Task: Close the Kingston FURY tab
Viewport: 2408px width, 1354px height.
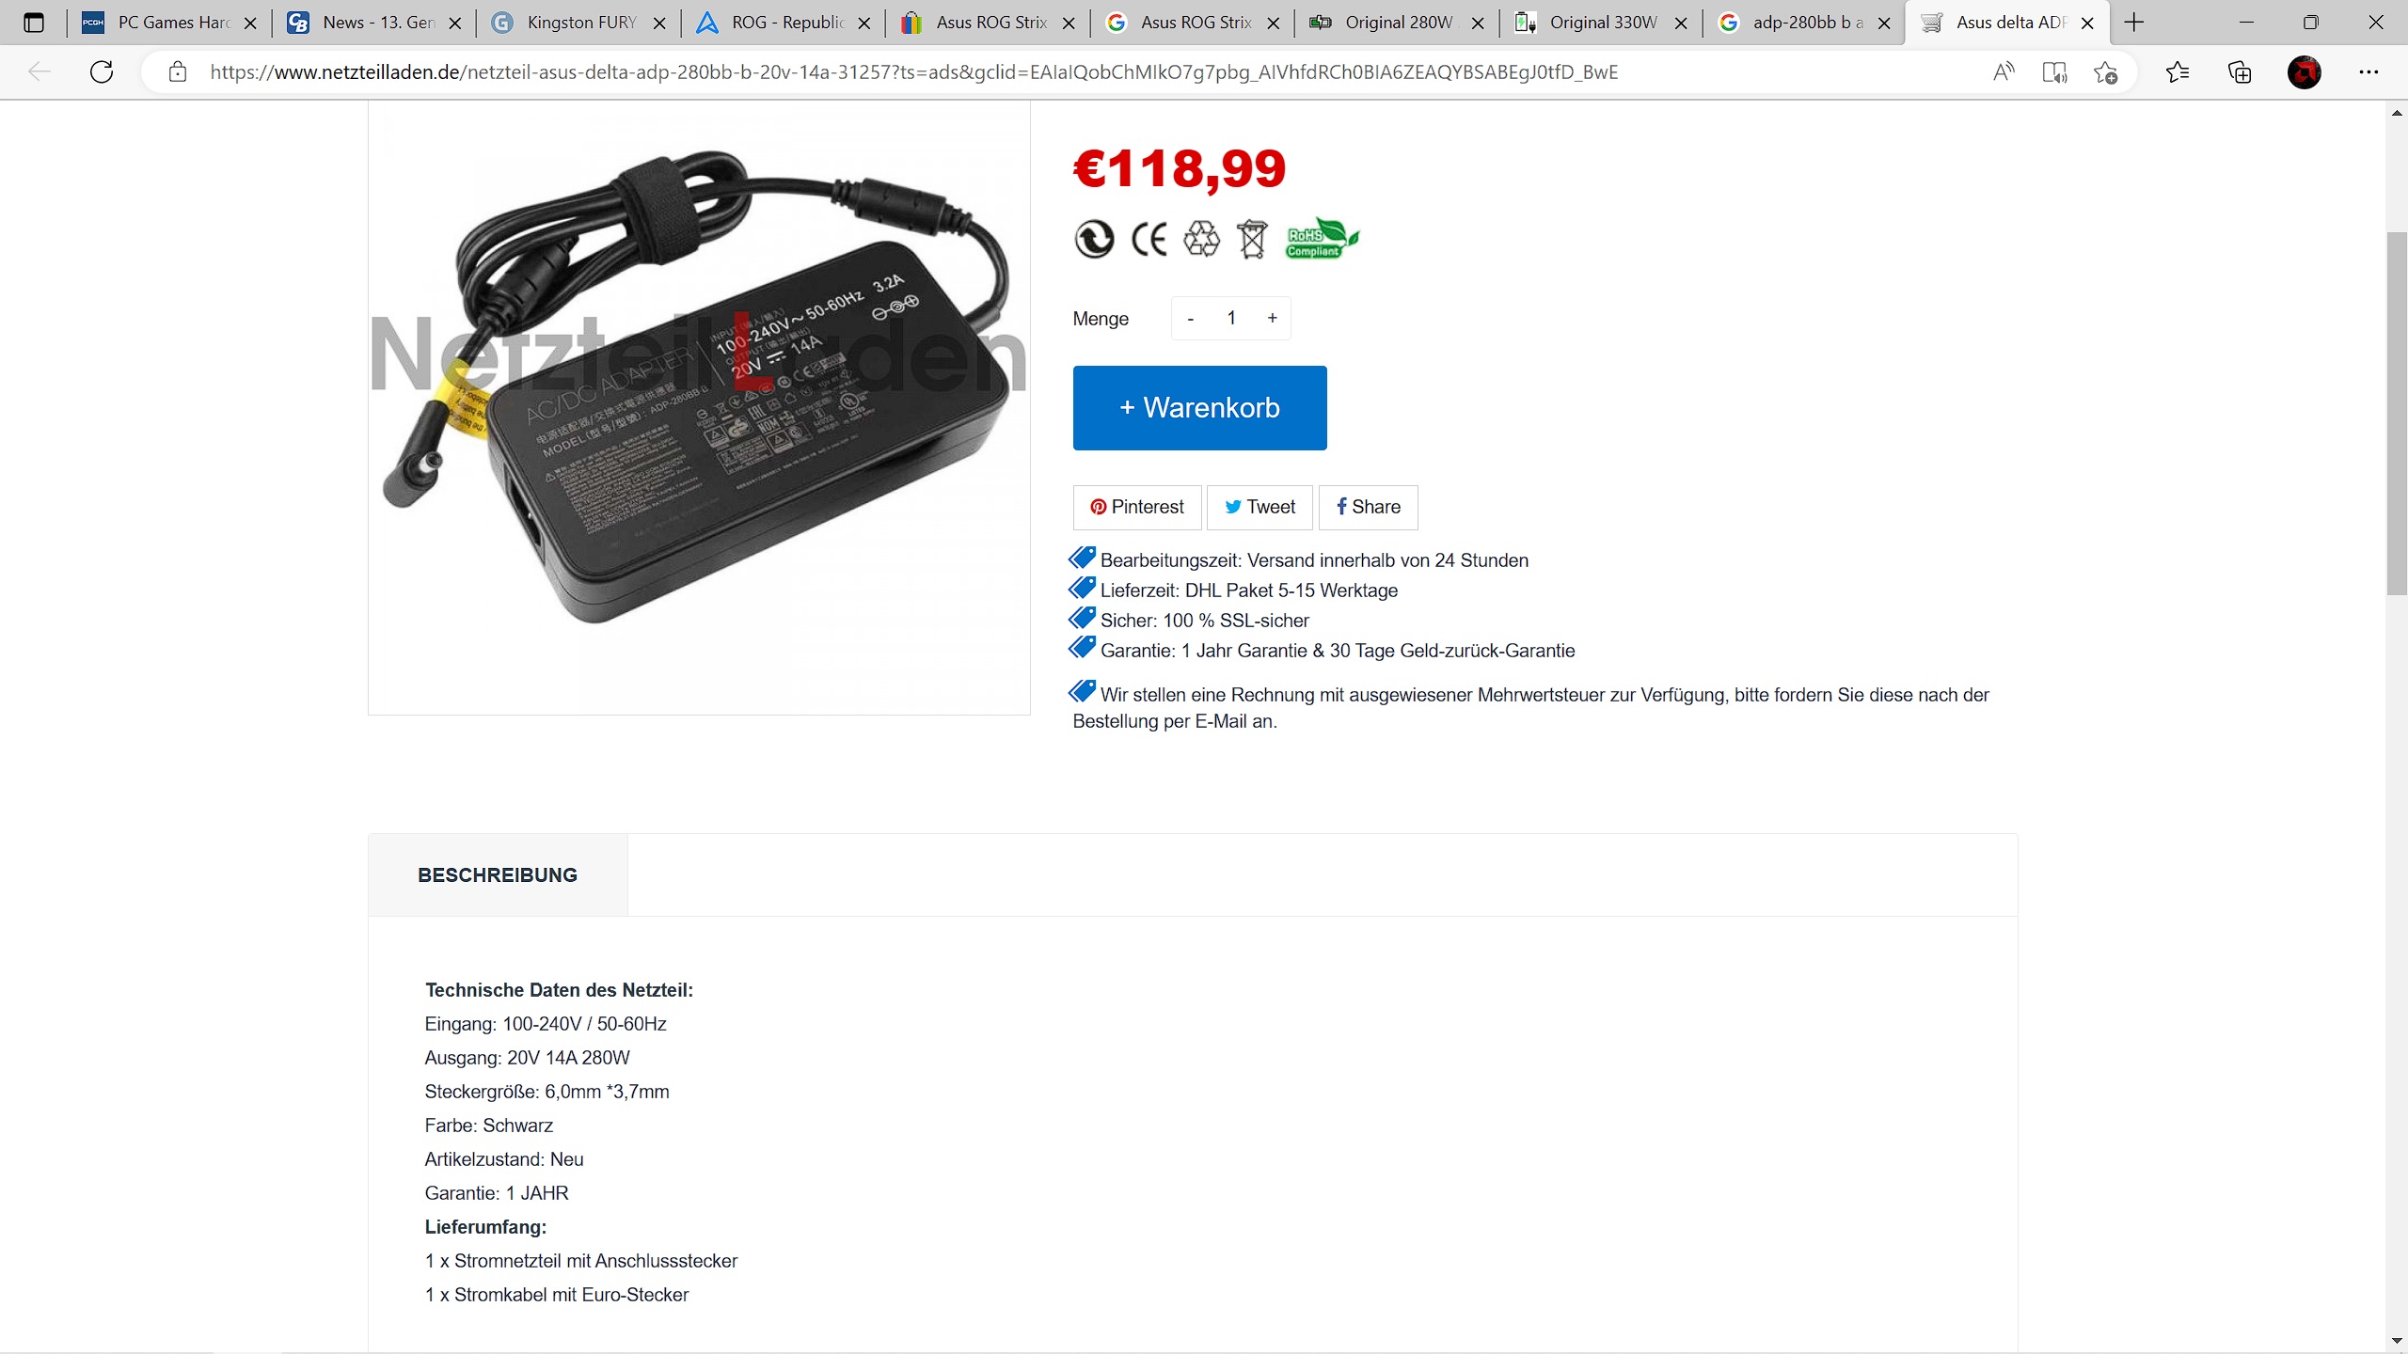Action: click(659, 24)
